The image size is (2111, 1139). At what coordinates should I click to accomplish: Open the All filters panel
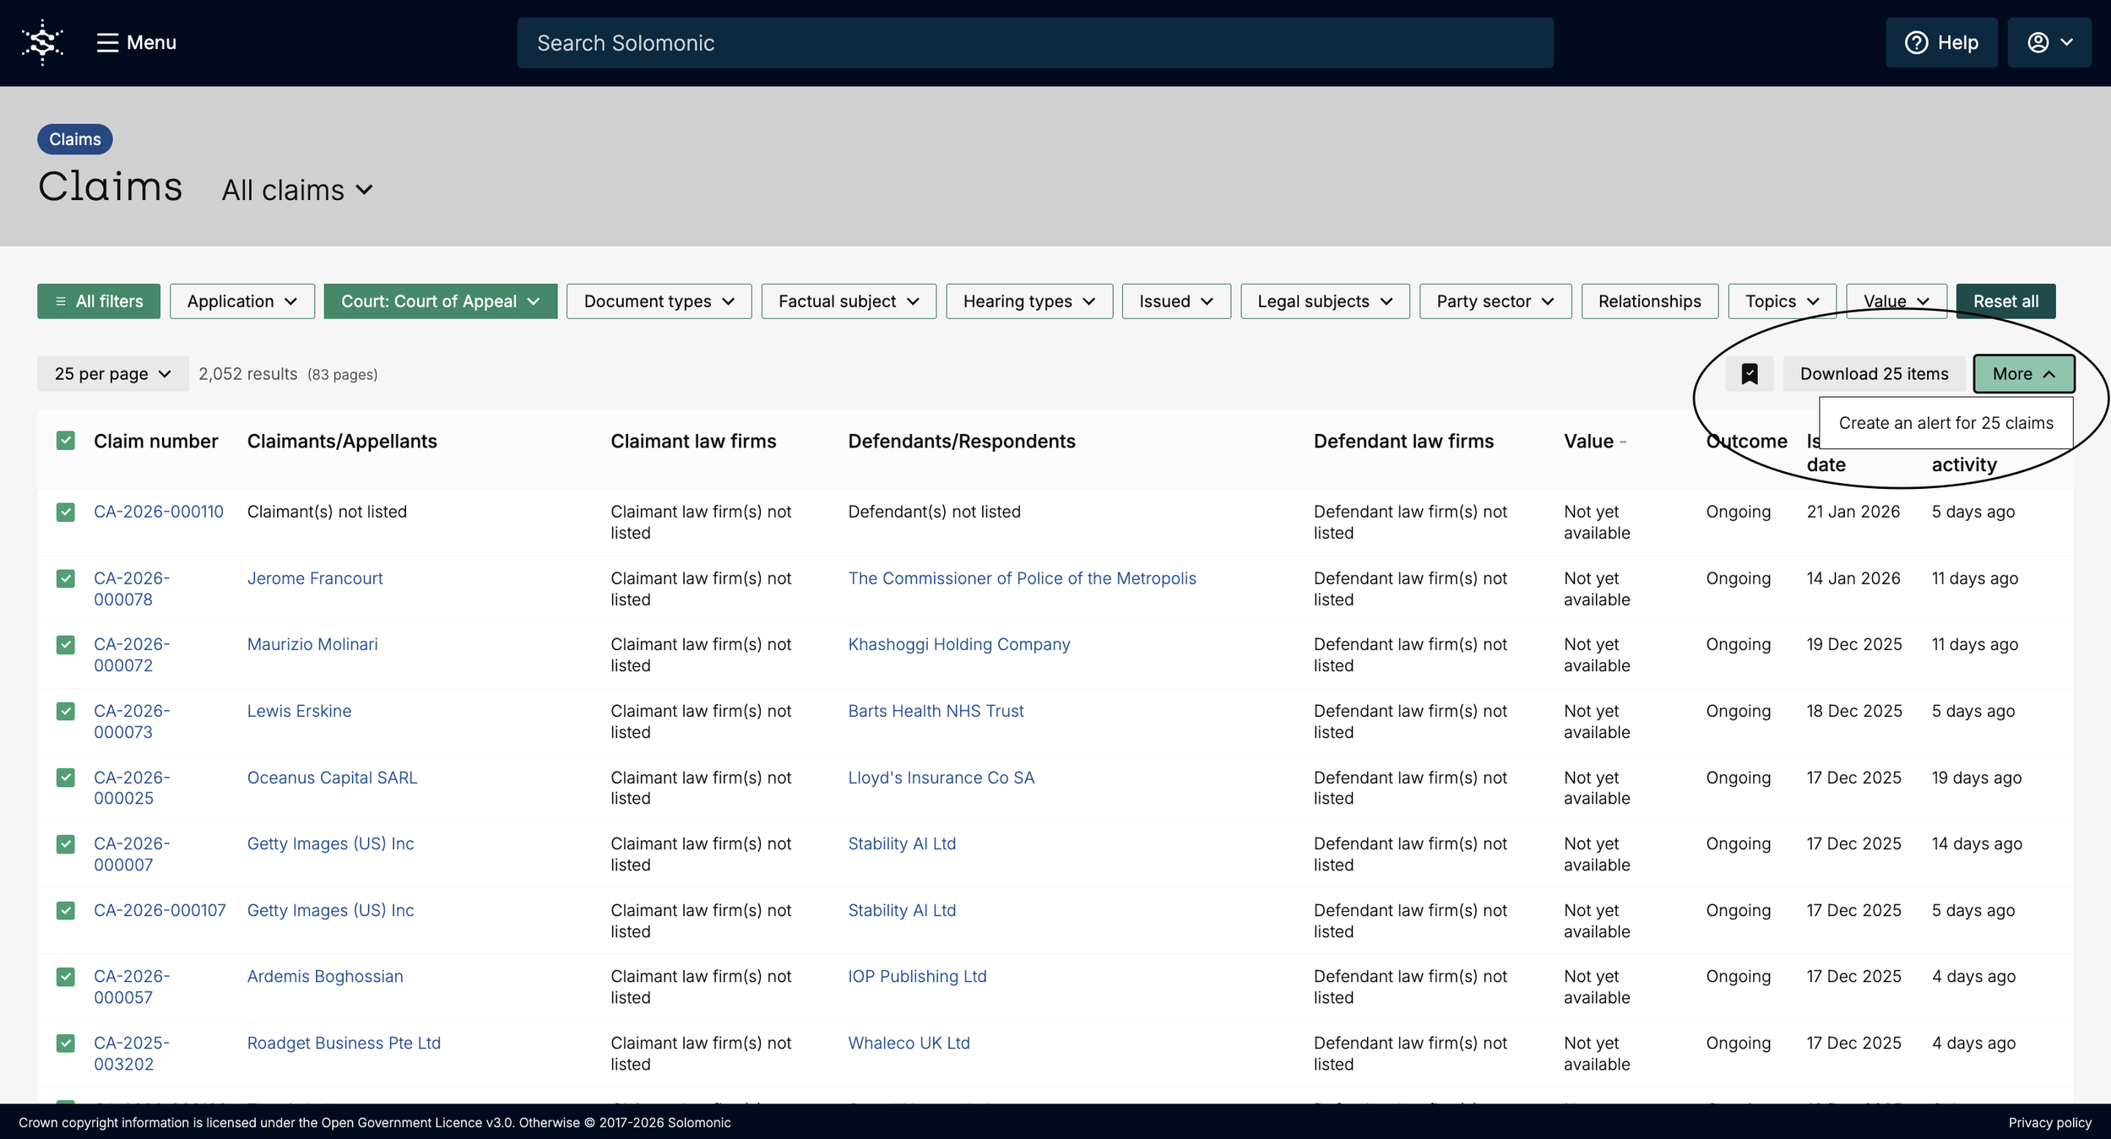pyautogui.click(x=99, y=301)
